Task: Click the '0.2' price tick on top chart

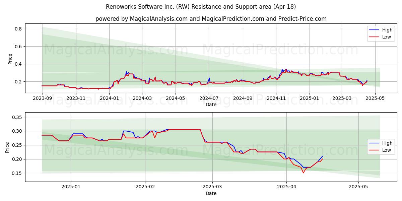Action: pyautogui.click(x=18, y=82)
